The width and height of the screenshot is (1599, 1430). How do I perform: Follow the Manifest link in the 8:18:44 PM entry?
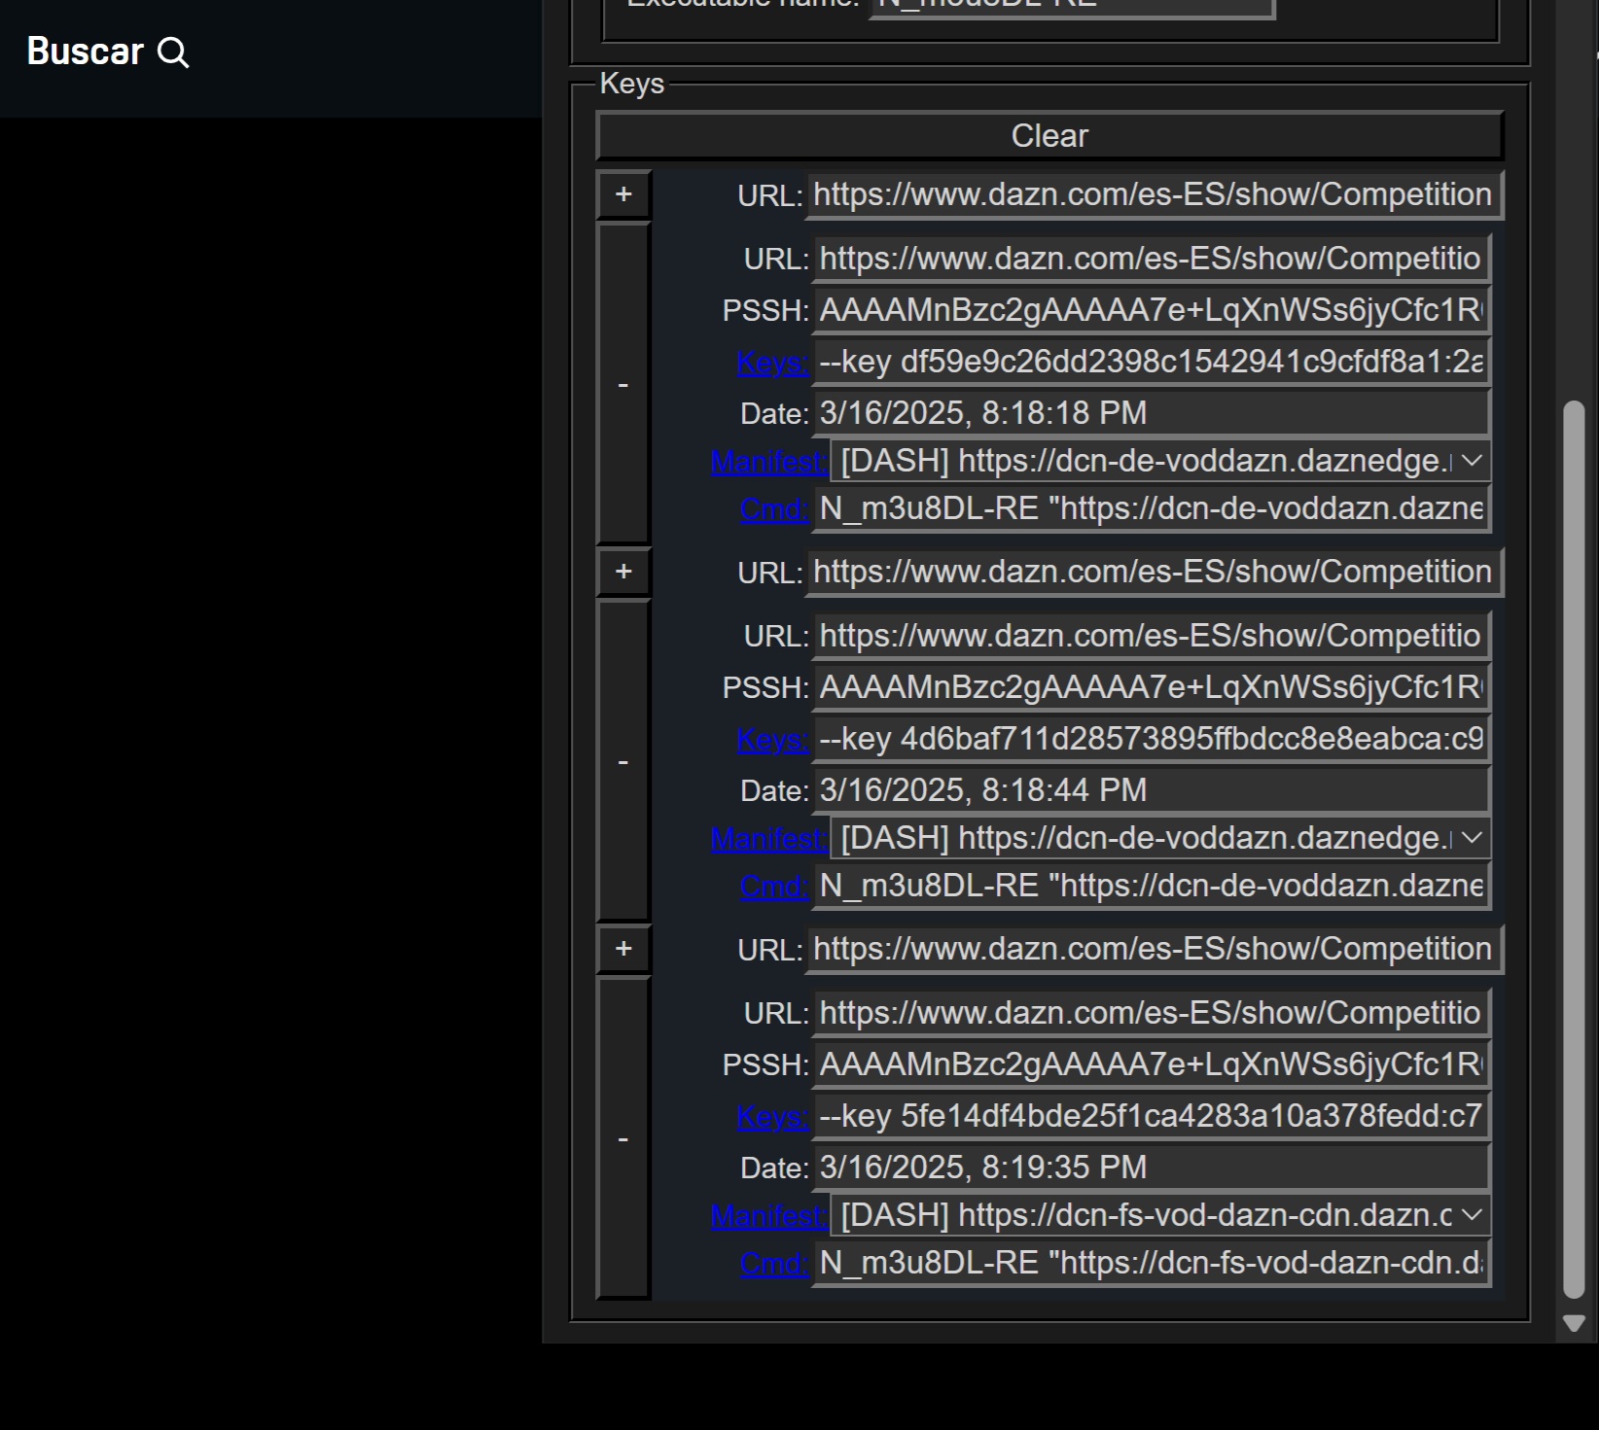pyautogui.click(x=768, y=839)
